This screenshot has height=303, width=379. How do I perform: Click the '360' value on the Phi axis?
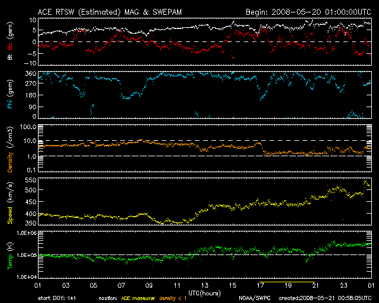click(30, 74)
